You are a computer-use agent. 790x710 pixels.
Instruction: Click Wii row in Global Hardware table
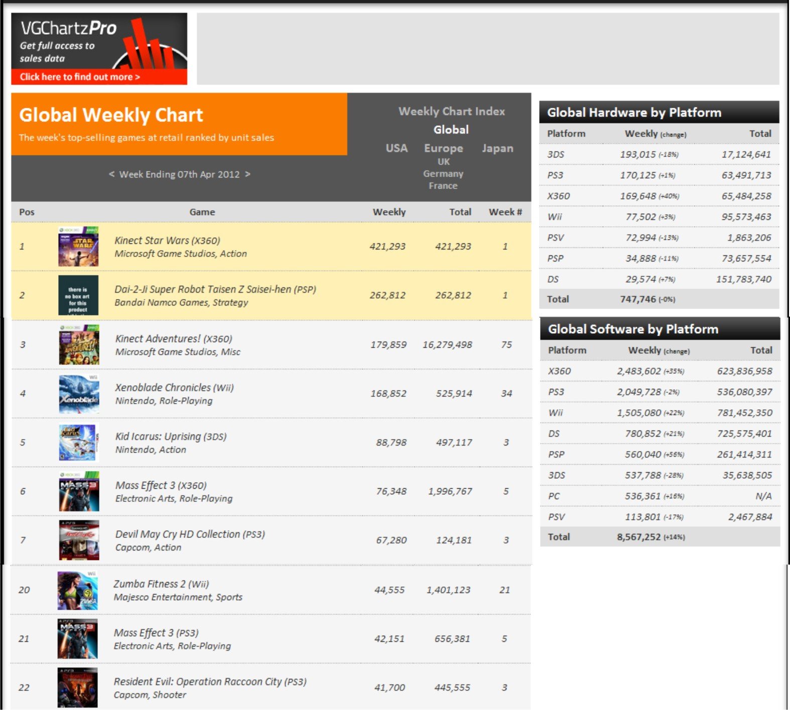point(659,217)
